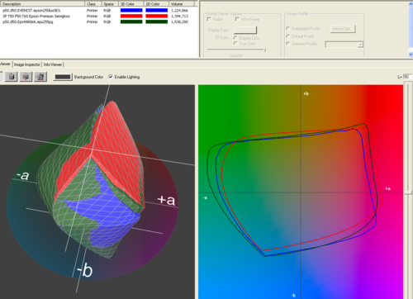Toggle the Enable Lighting checkbox
This screenshot has width=413, height=299.
(111, 77)
